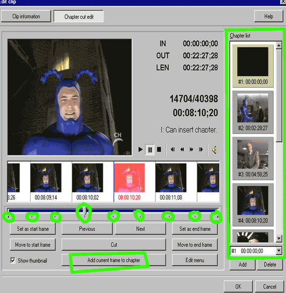The height and width of the screenshot is (293, 286).
Task: Open the Edit menu button
Action: (195, 260)
